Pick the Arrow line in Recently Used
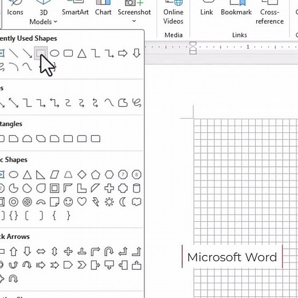298x298 pixels. pyautogui.click(x=28, y=53)
